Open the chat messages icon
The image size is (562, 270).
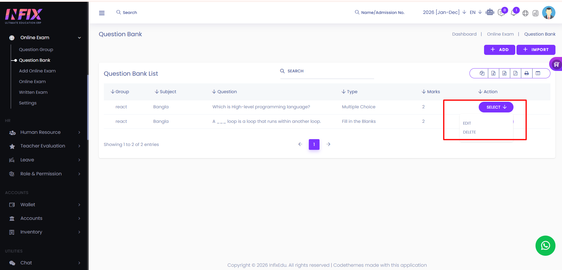(x=502, y=13)
